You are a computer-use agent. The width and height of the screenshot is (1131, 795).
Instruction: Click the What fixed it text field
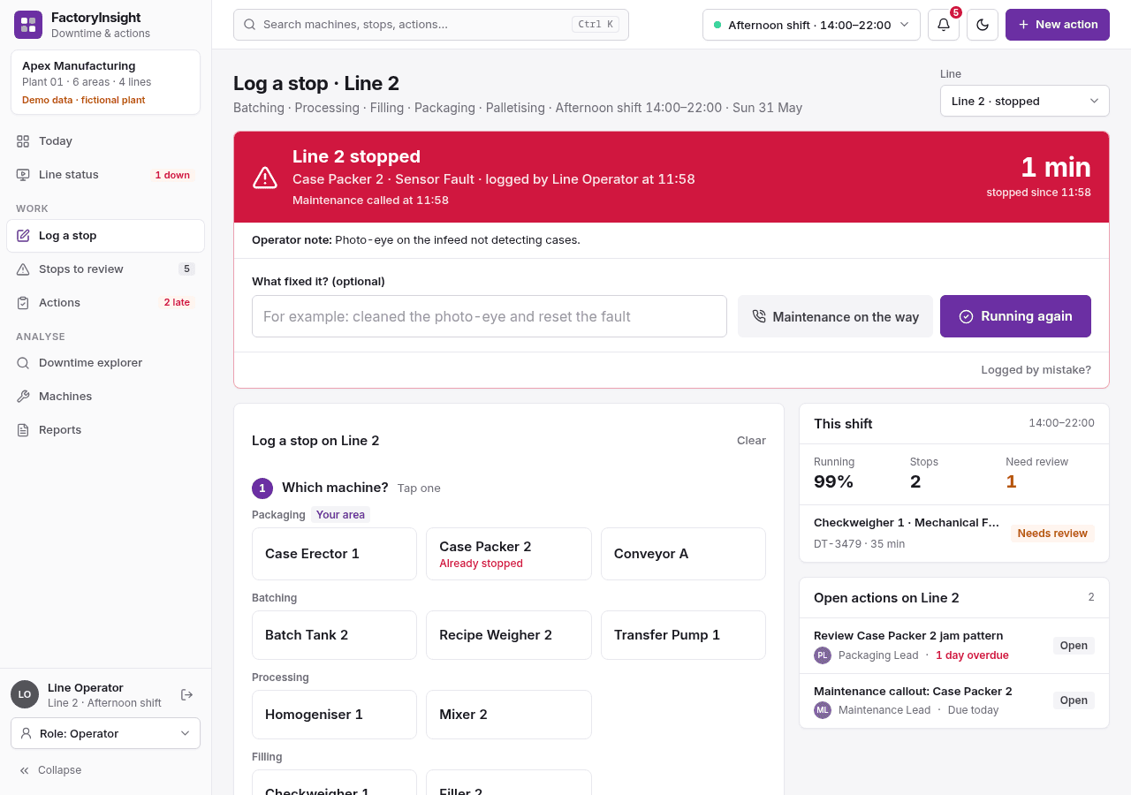pos(490,316)
